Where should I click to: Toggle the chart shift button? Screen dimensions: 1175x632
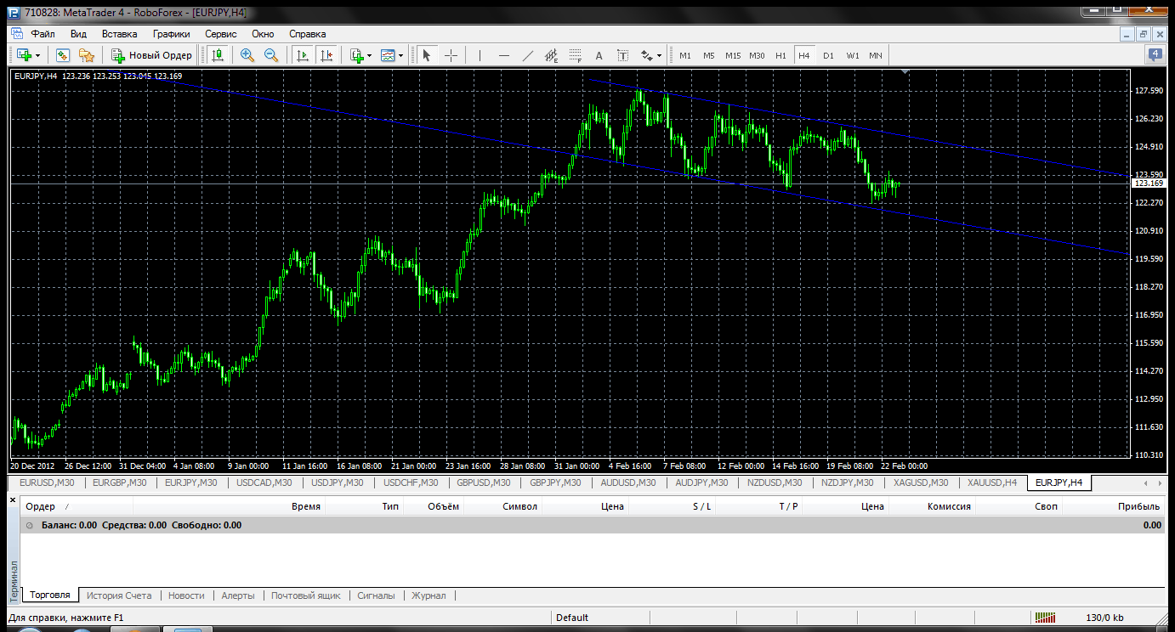[x=326, y=55]
